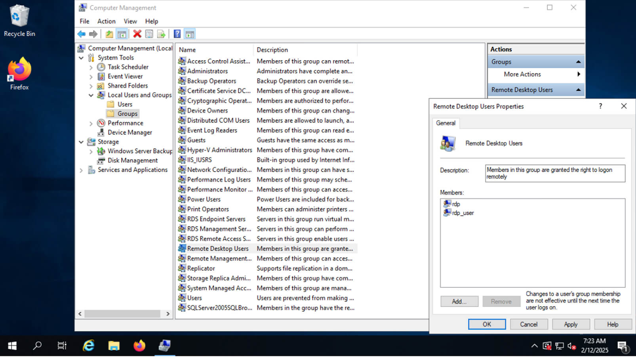The width and height of the screenshot is (636, 359).
Task: Open the Recycle Bin desktop icon
Action: click(x=19, y=21)
